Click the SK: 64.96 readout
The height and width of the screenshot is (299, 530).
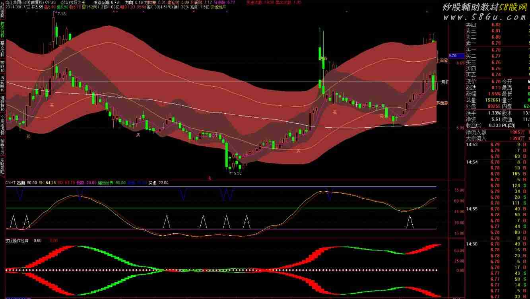point(47,183)
